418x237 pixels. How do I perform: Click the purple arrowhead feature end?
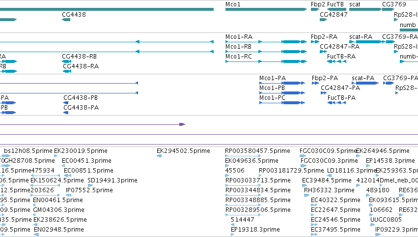[182, 124]
